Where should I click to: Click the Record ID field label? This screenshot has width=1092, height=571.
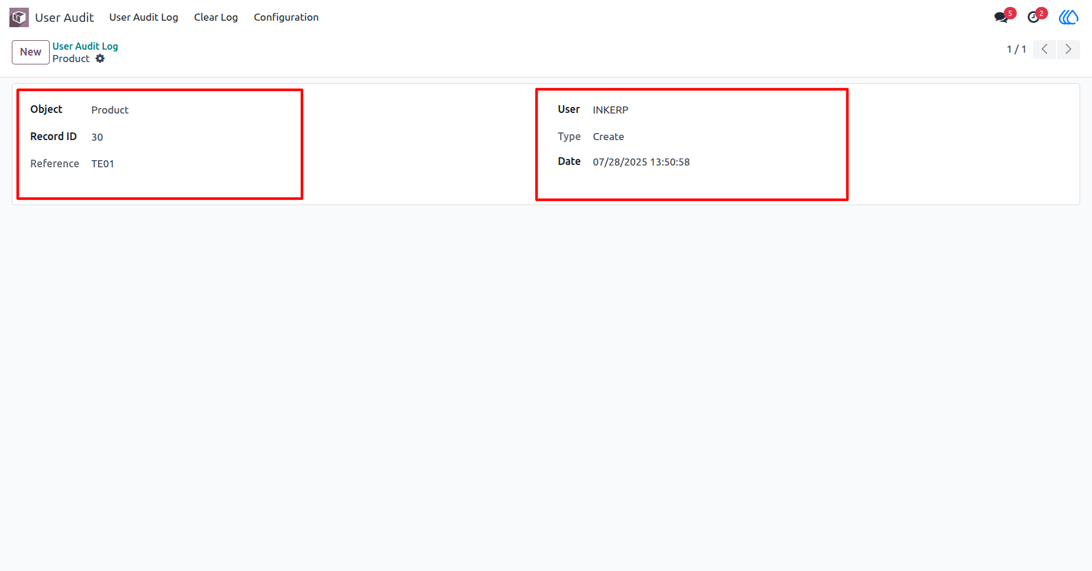(53, 137)
